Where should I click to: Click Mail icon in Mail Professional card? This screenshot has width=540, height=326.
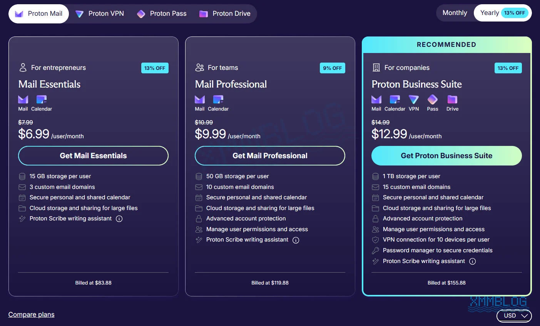pos(200,99)
